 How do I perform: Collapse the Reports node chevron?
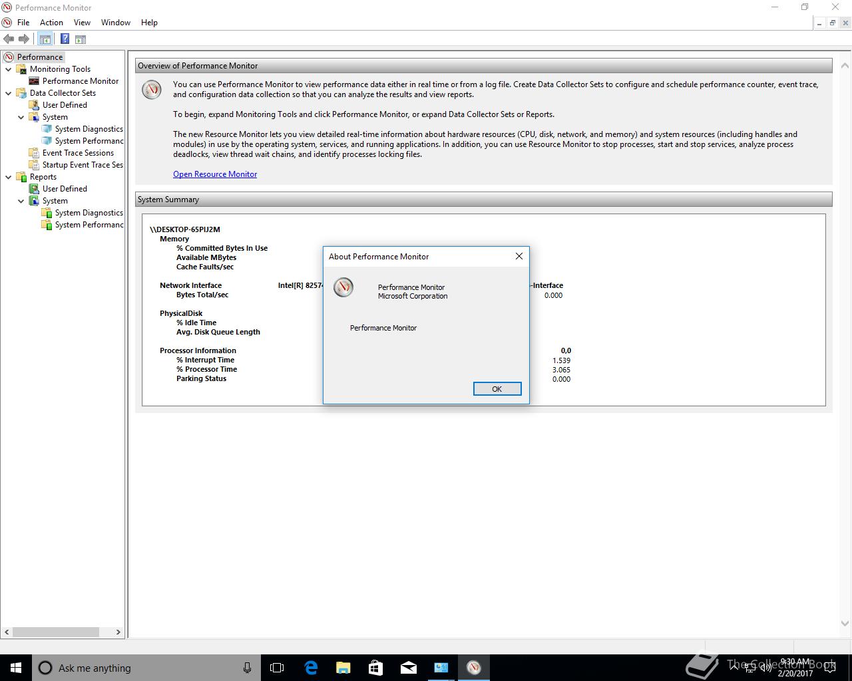(9, 177)
